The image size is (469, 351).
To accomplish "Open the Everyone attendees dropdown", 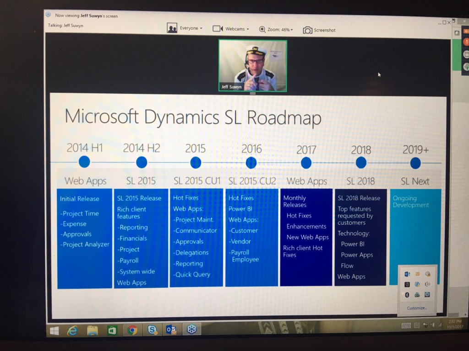I will point(185,28).
